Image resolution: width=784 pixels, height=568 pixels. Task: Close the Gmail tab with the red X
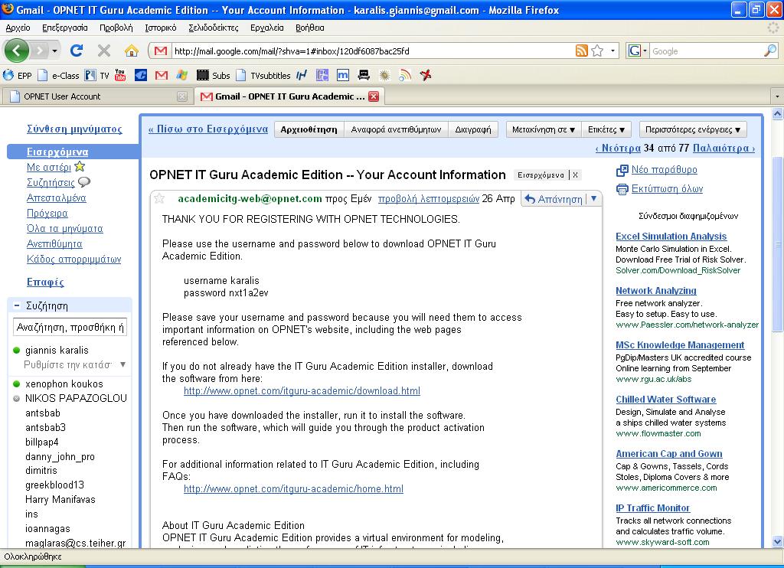click(374, 96)
